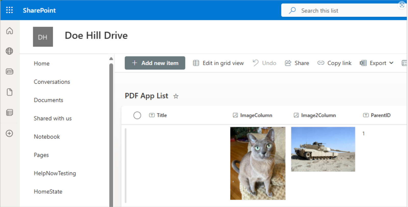
Task: Open the ImageColumn header menu
Action: [252, 115]
